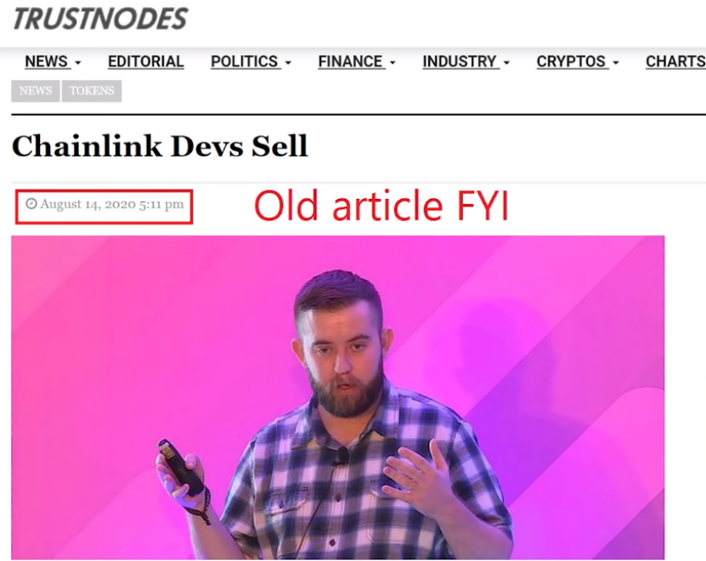
Task: Open the Industry menu item
Action: click(460, 62)
